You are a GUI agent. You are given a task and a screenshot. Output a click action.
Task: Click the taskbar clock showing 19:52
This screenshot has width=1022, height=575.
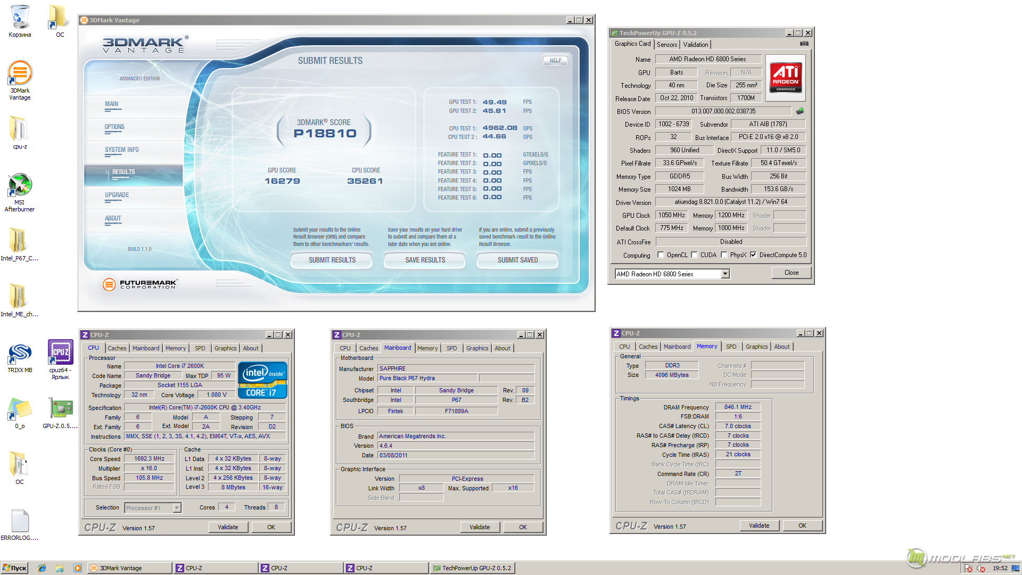[1000, 568]
